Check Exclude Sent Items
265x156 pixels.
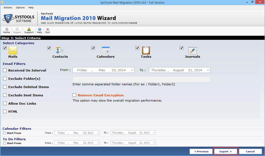5,95
